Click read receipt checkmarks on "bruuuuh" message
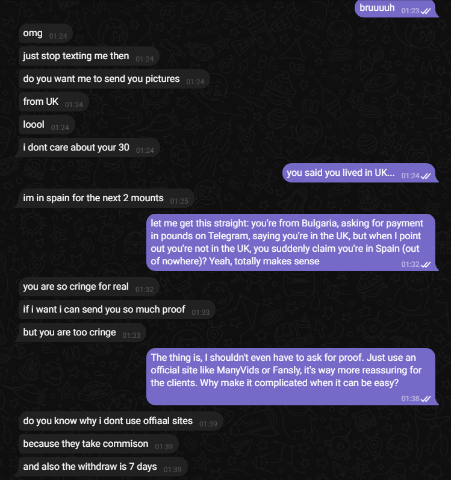This screenshot has height=480, width=451. point(426,11)
